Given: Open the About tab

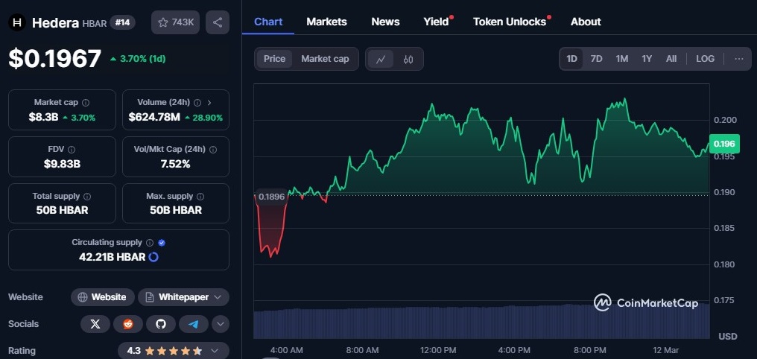Looking at the screenshot, I should click(586, 22).
